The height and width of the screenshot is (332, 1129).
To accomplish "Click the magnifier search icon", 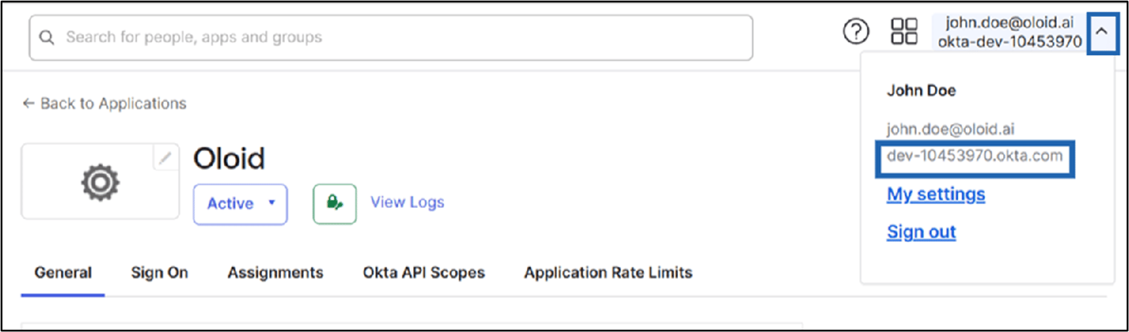I will click(47, 37).
